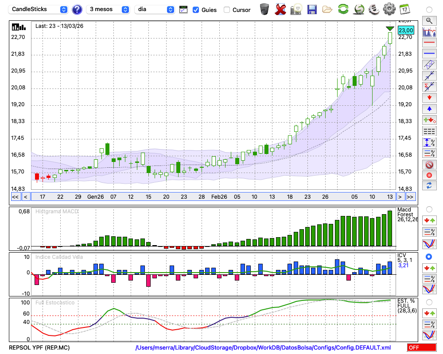The image size is (443, 354).
Task: Click the blue up arrow marker tool
Action: [429, 109]
